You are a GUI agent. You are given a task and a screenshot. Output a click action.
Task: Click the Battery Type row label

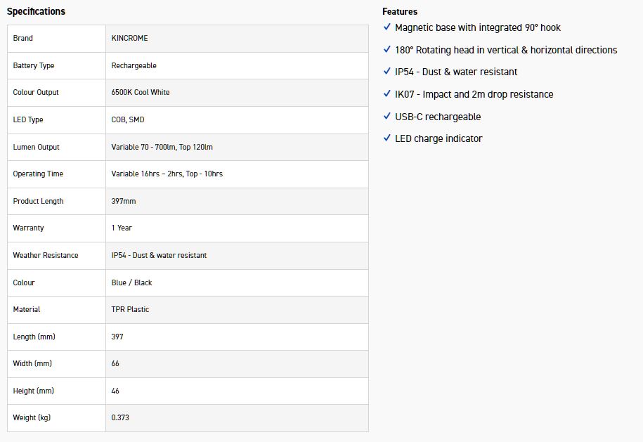click(34, 65)
